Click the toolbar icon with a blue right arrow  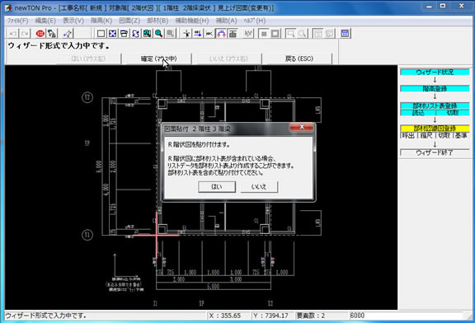[198, 33]
